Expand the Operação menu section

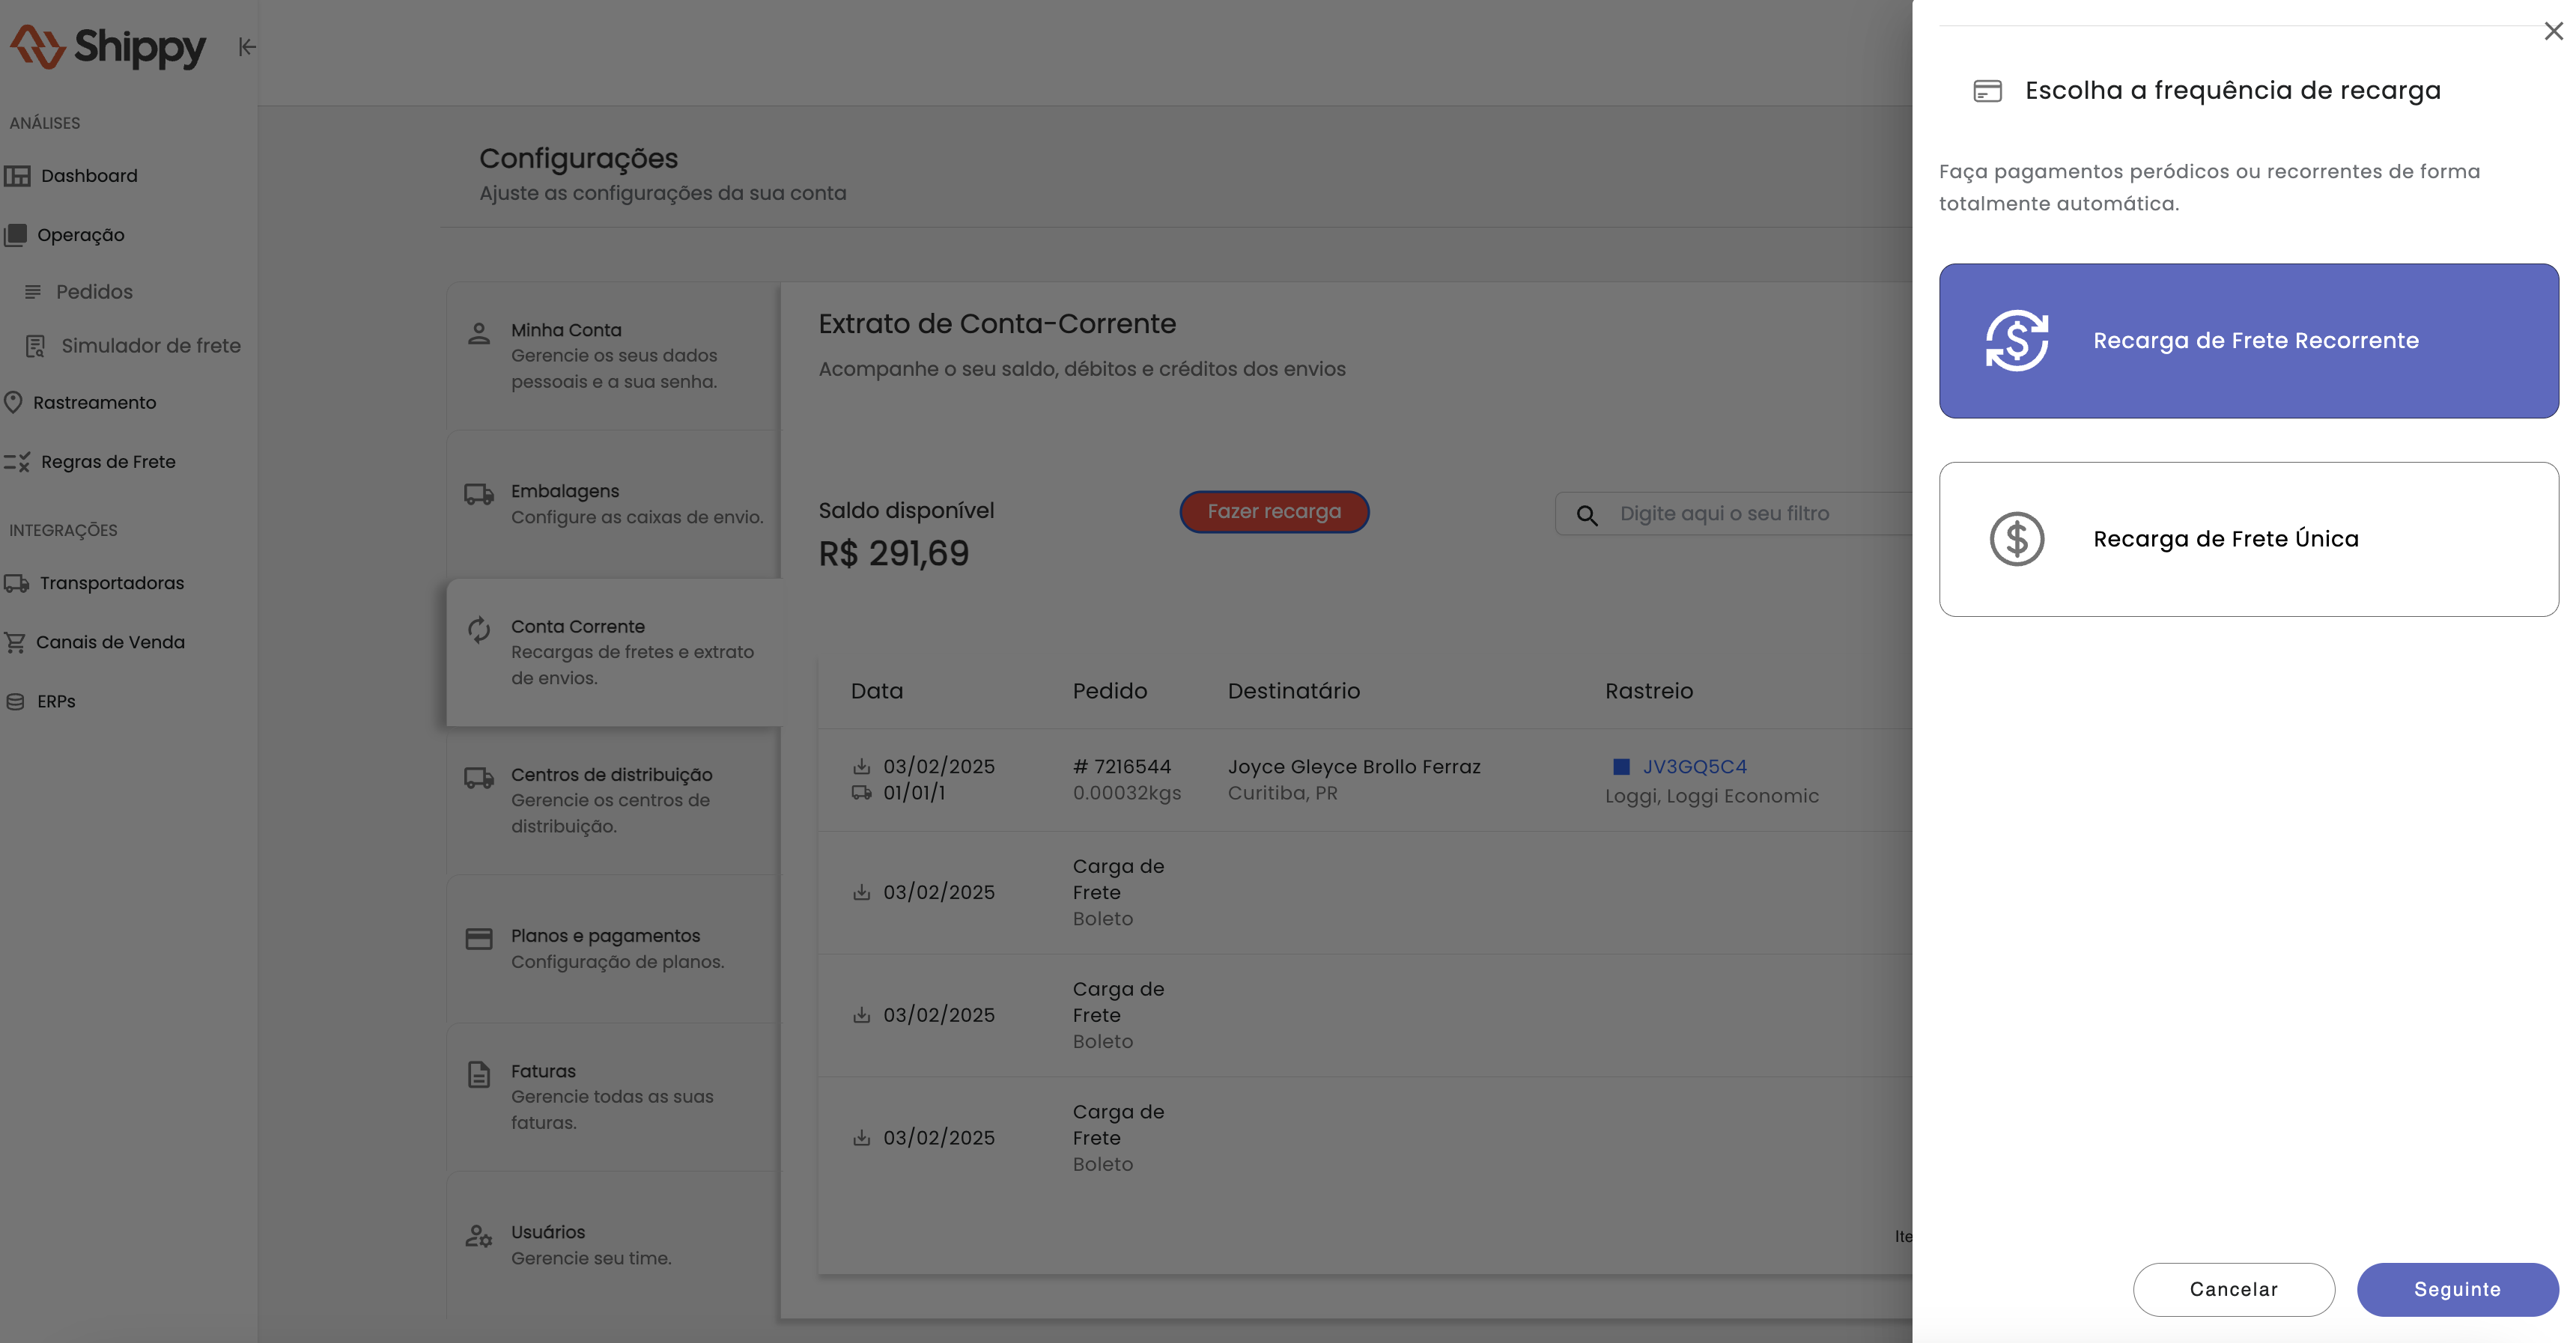point(80,235)
